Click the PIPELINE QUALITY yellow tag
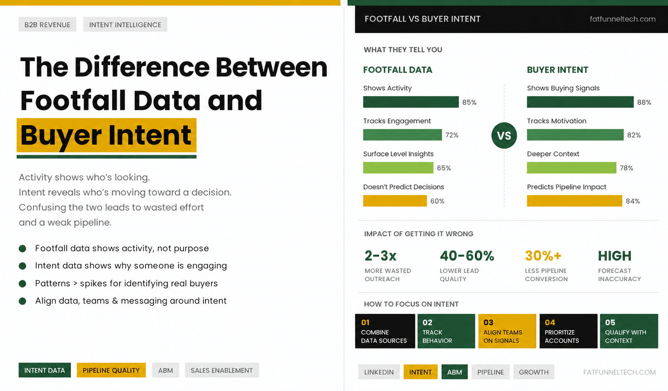 pos(111,370)
